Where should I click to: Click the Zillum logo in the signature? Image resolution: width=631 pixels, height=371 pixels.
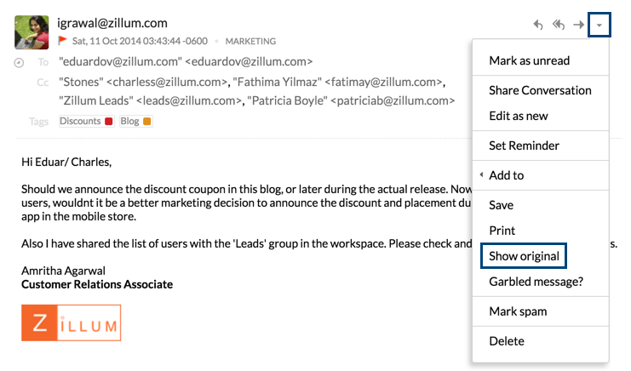coord(72,322)
